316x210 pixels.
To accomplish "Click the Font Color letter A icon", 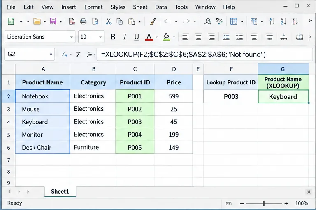I will [x=149, y=37].
